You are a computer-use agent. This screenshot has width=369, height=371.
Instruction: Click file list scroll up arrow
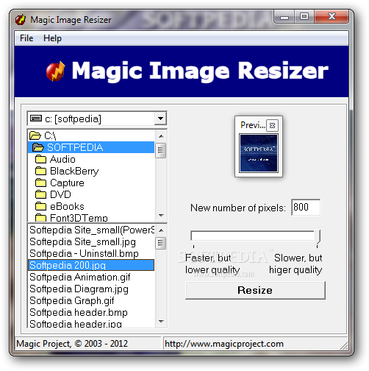161,230
